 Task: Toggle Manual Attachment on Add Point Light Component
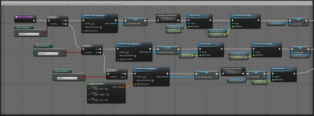click(x=135, y=56)
